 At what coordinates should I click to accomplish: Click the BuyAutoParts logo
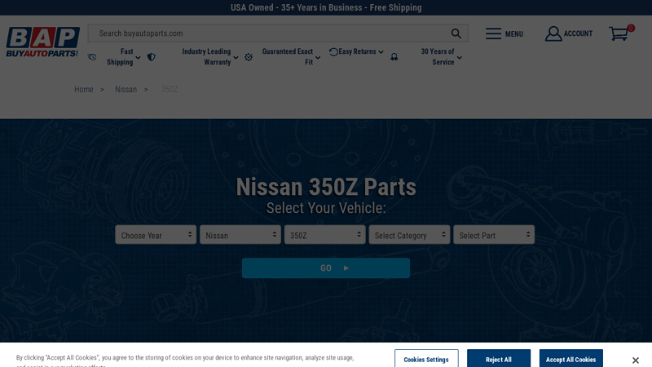(x=42, y=42)
